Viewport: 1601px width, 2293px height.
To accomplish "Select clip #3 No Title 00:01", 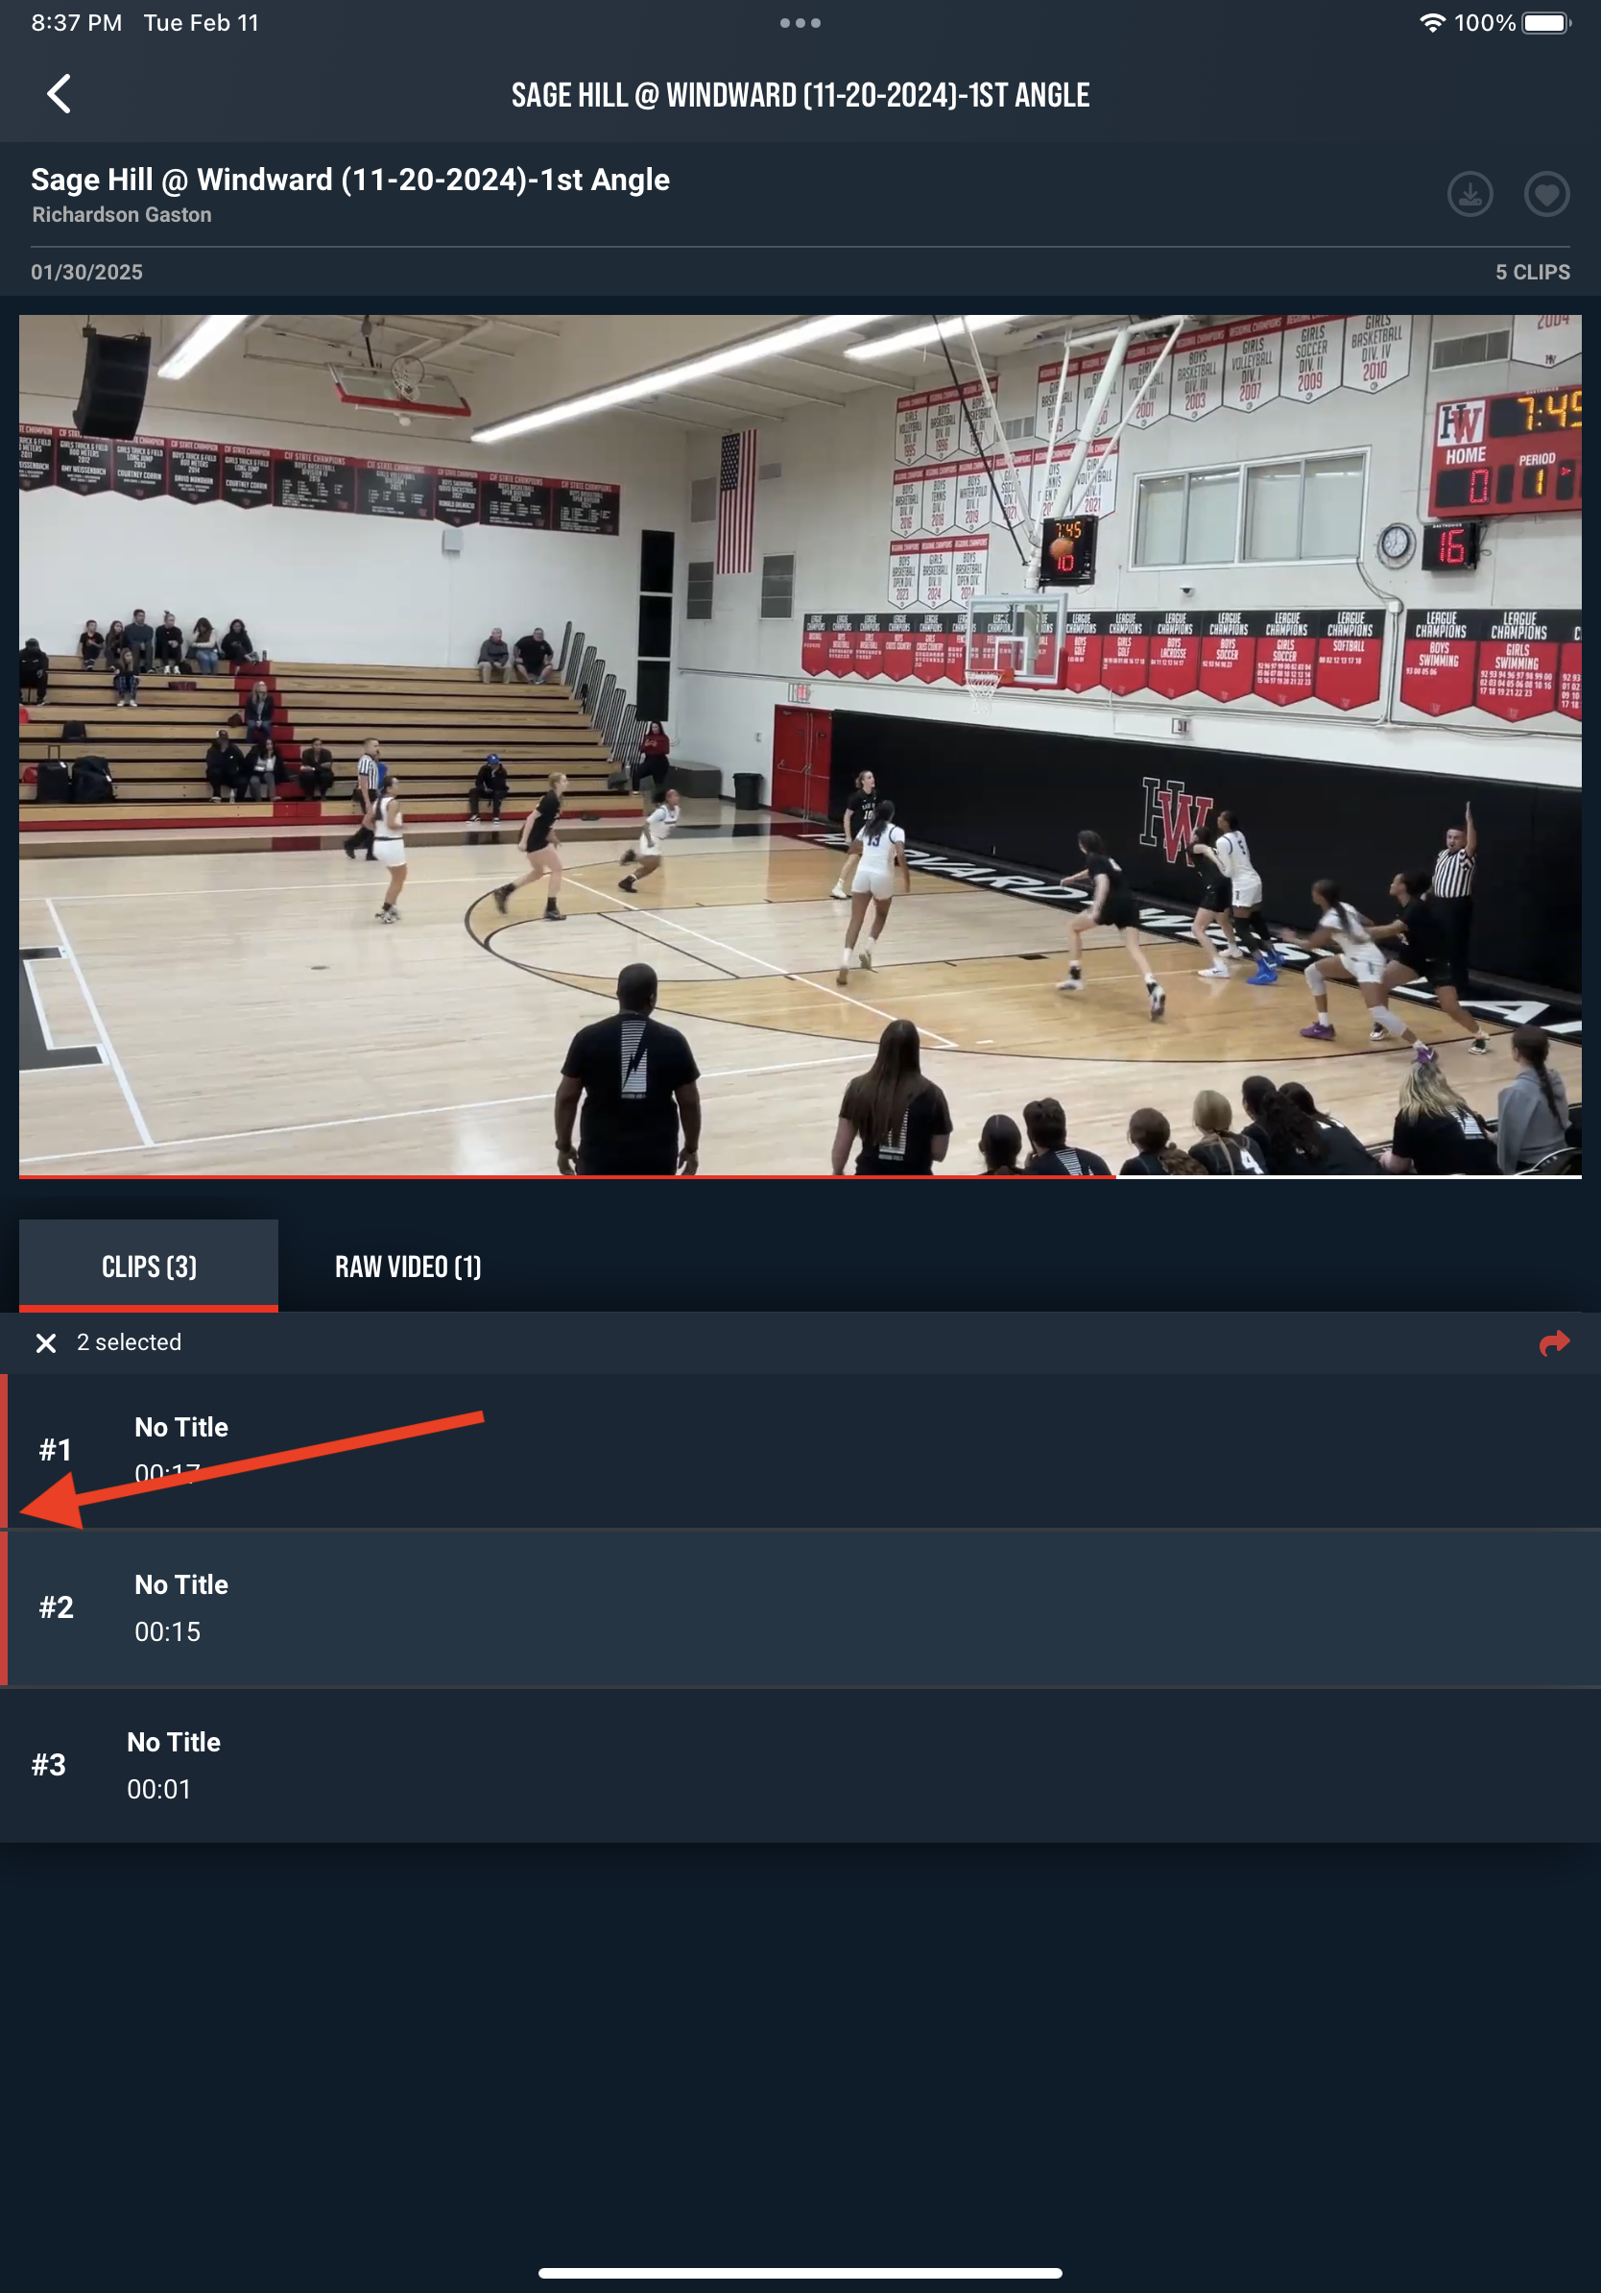I will coord(800,1766).
